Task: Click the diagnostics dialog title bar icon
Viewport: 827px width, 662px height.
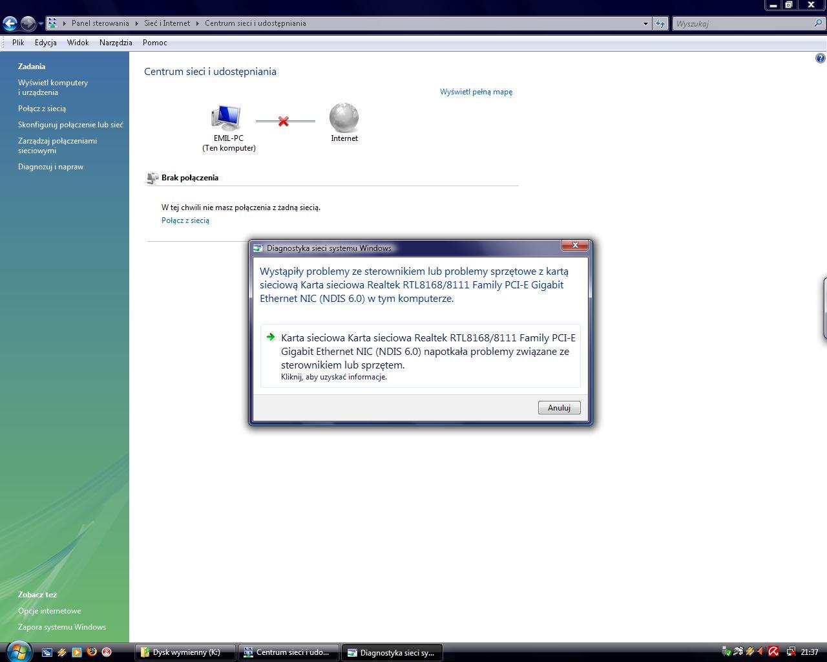Action: (258, 248)
